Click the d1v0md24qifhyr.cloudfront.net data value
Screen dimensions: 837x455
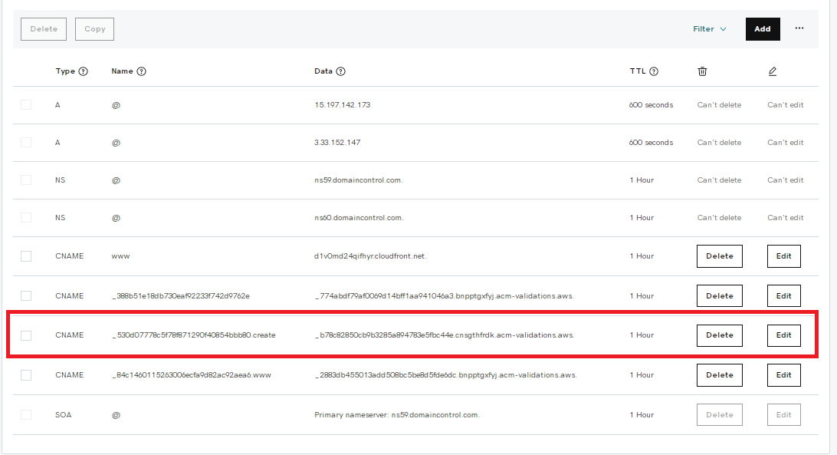(x=370, y=256)
